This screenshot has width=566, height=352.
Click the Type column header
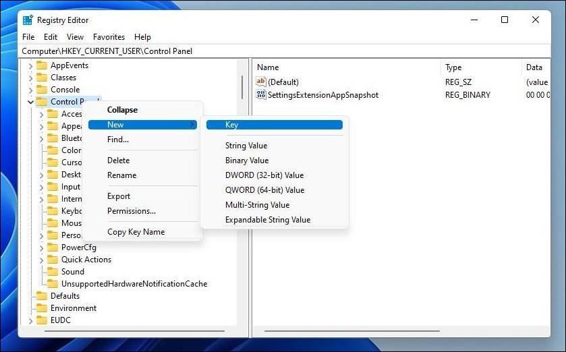[454, 67]
